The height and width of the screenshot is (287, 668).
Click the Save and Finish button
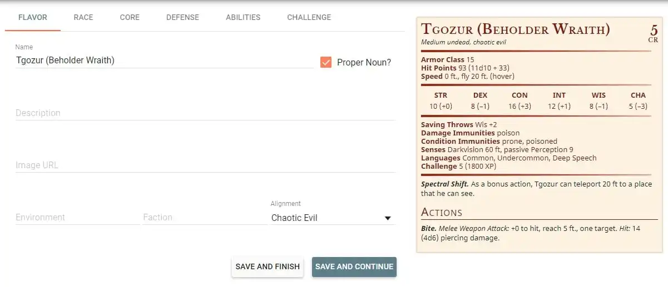268,266
